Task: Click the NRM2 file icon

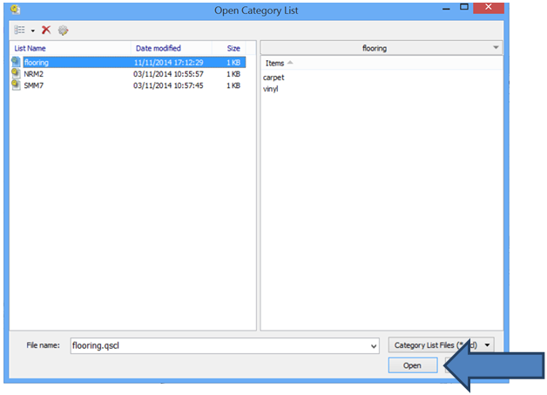Action: pos(17,74)
